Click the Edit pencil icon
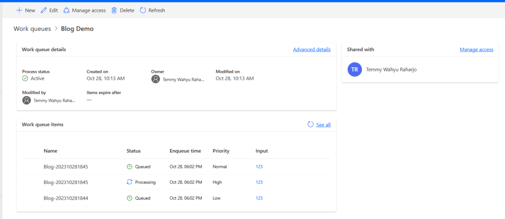 click(44, 10)
